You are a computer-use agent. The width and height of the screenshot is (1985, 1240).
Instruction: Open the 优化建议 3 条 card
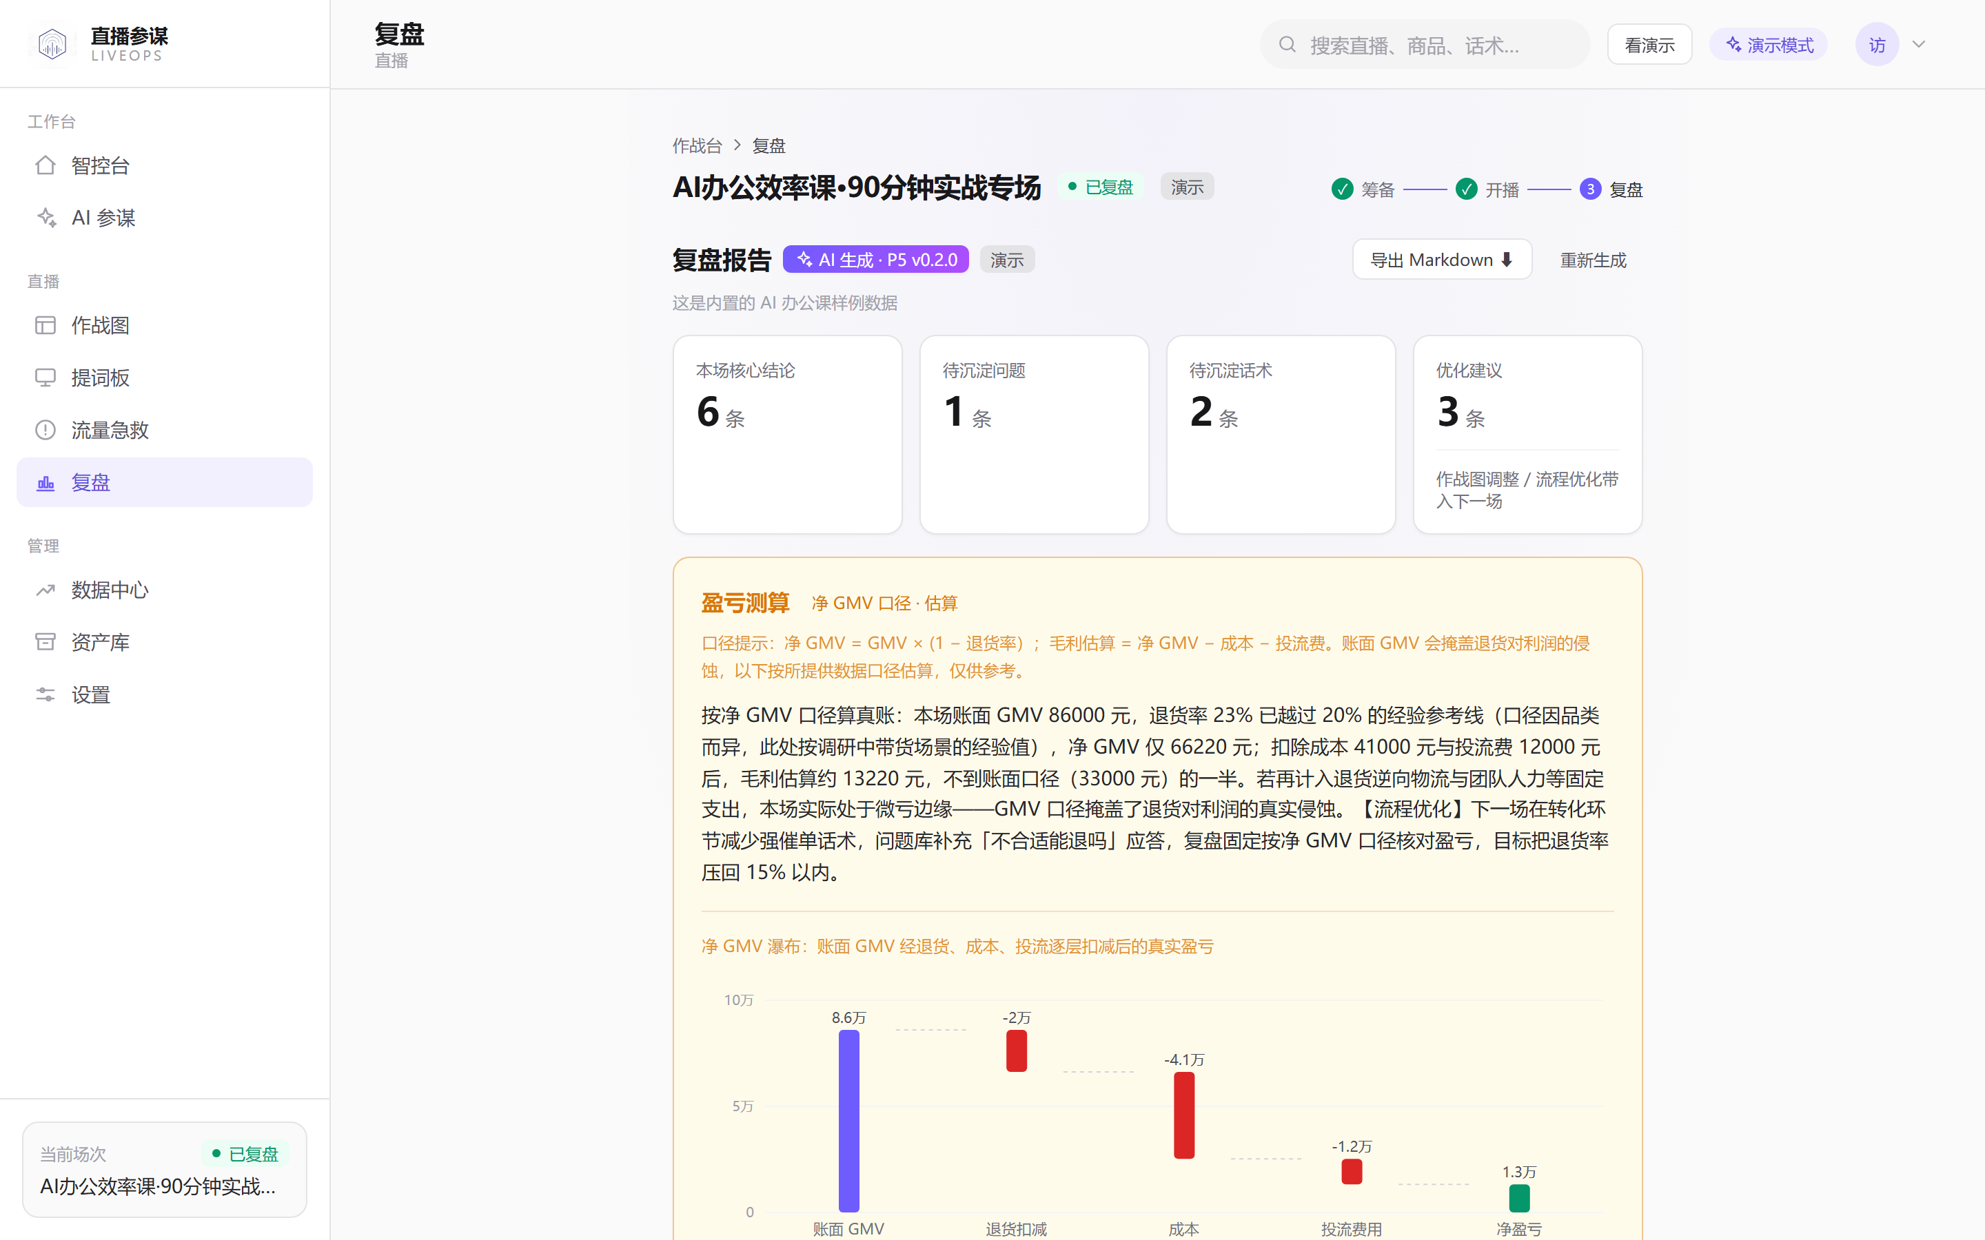(1528, 435)
